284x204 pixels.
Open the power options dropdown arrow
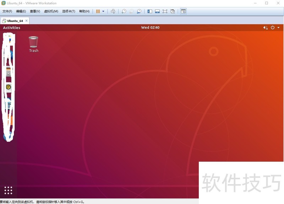click(103, 11)
